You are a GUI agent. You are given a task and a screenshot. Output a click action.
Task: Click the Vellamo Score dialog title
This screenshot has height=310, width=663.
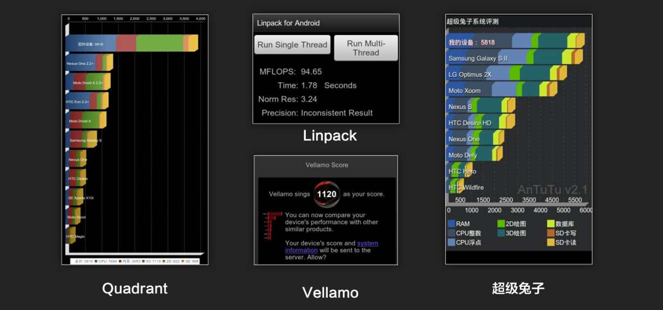pyautogui.click(x=327, y=165)
